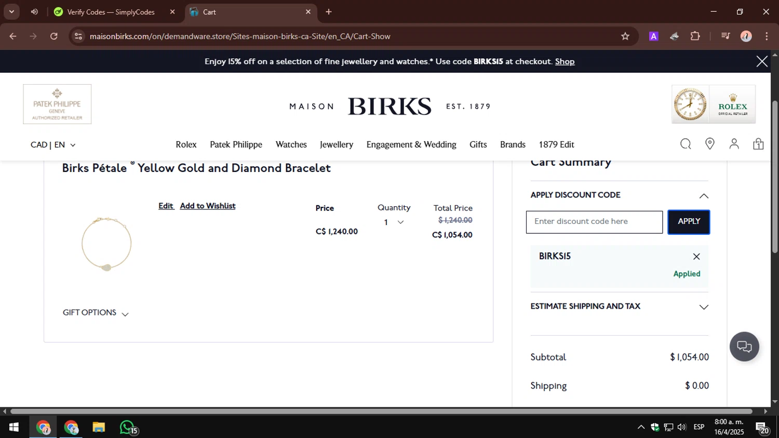Switch to the Verify Codes — SimplyCodes tab
Screen dimensions: 779x438
[x=111, y=12]
